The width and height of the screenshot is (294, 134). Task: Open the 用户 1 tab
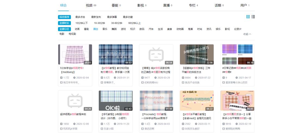point(245,5)
